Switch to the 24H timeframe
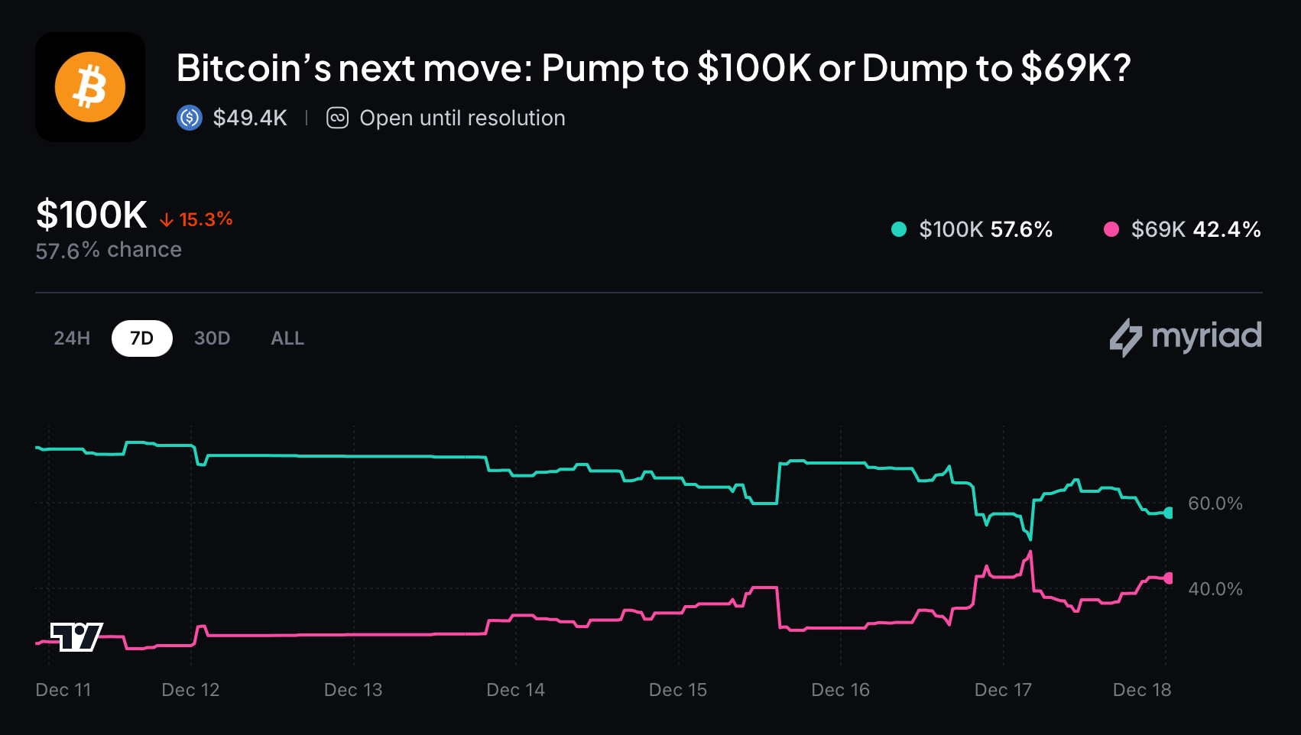 pos(70,338)
